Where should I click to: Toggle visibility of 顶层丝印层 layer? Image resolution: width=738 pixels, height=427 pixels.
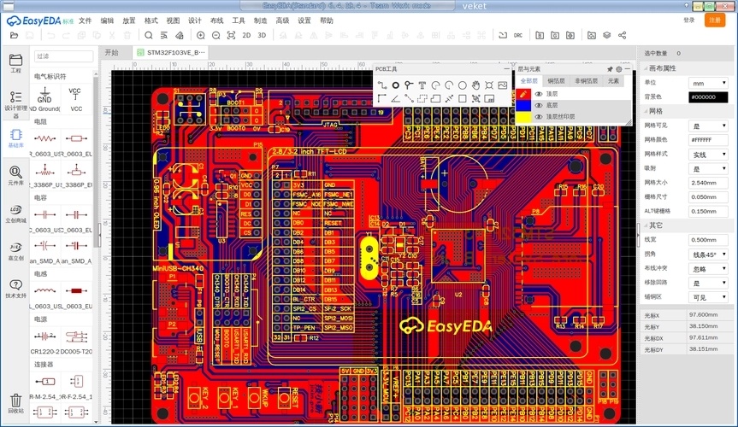tap(539, 117)
